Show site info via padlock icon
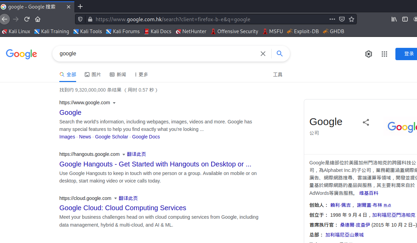The width and height of the screenshot is (417, 243). (x=90, y=19)
